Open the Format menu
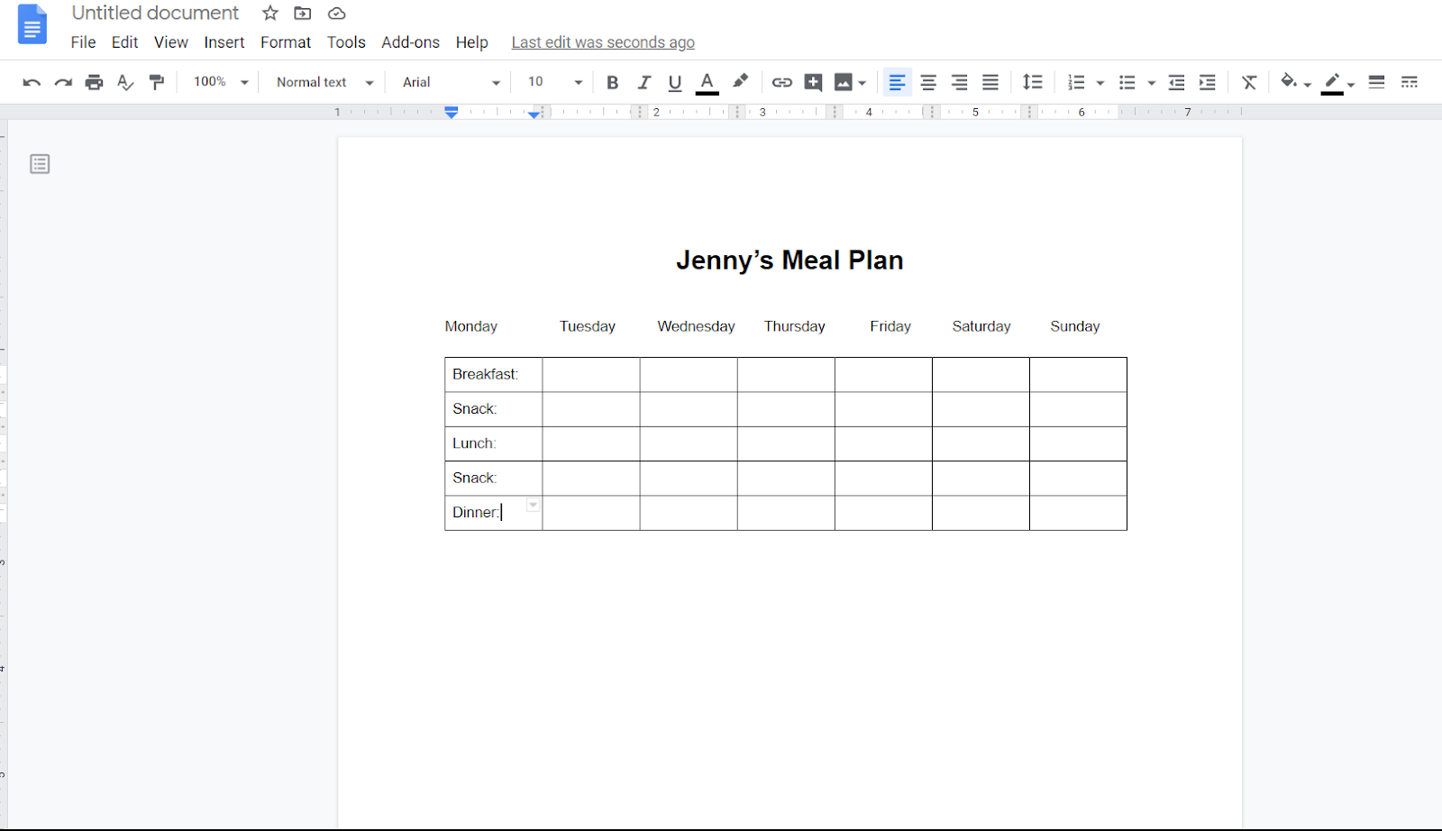The image size is (1442, 831). click(286, 42)
